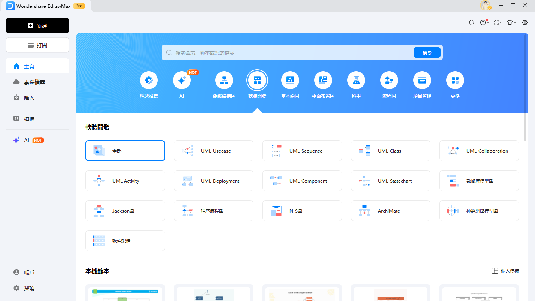Select the 科學 category icon

(356, 80)
